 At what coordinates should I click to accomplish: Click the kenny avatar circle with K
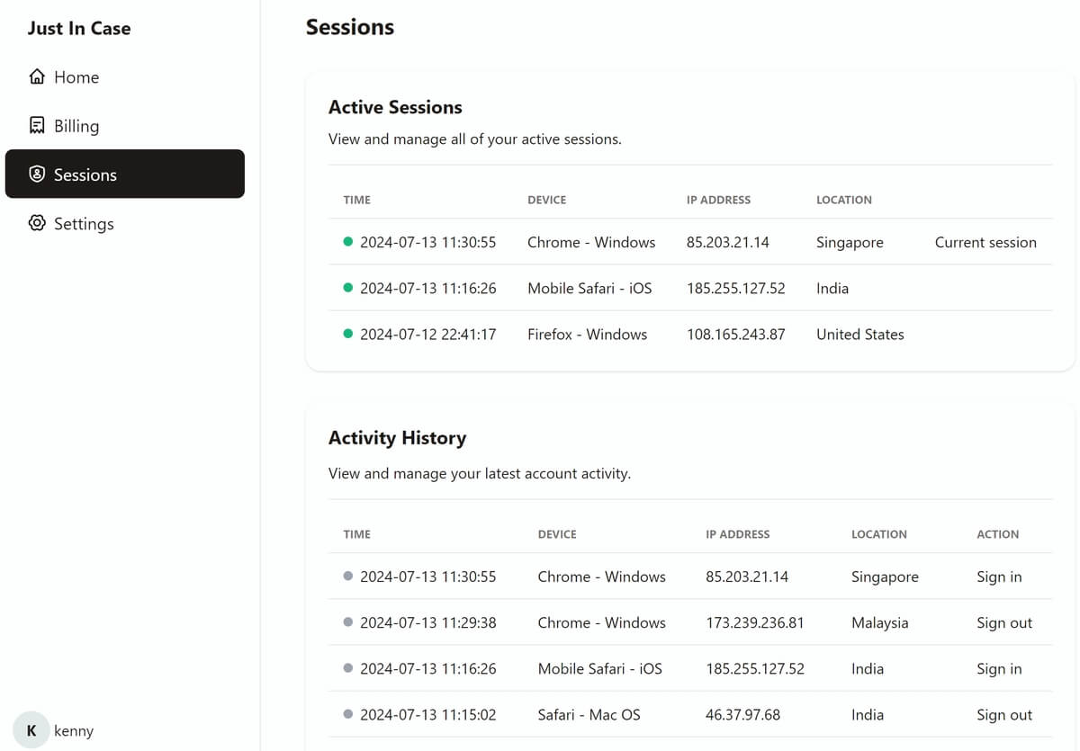click(x=31, y=730)
